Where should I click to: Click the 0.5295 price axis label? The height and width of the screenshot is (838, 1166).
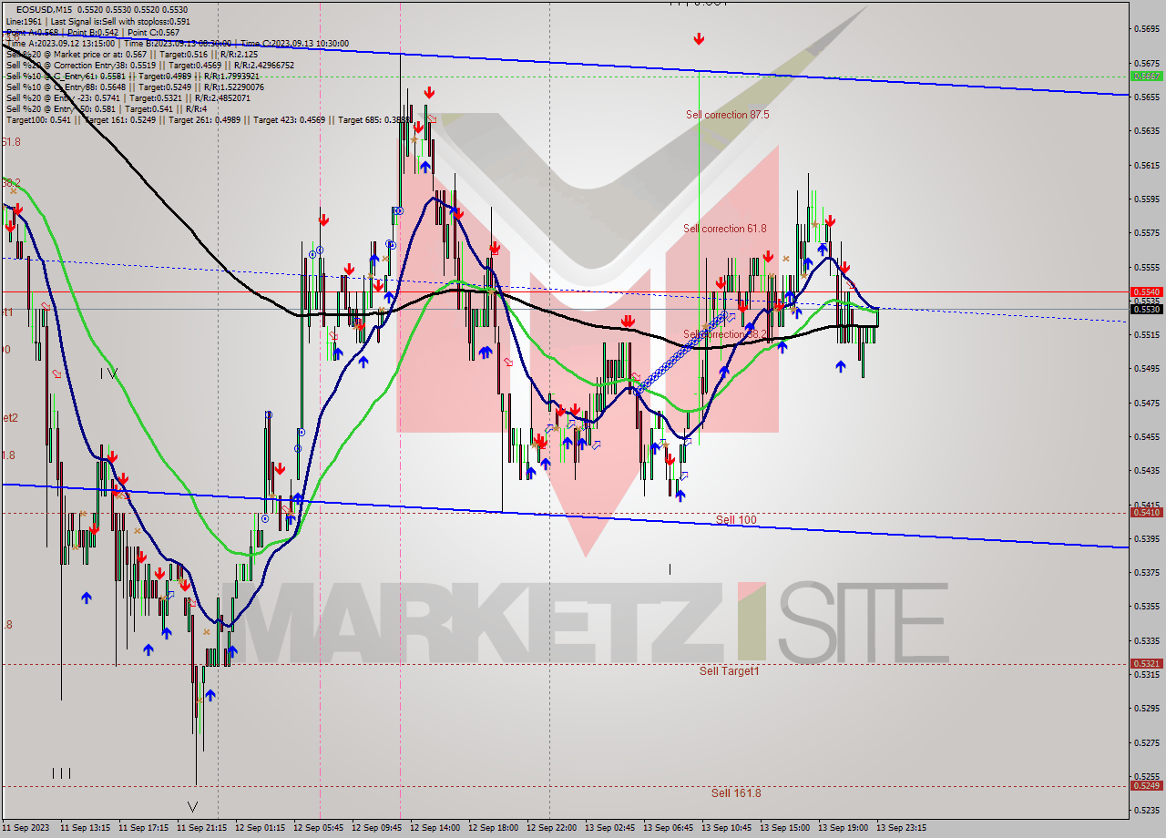[x=1147, y=708]
